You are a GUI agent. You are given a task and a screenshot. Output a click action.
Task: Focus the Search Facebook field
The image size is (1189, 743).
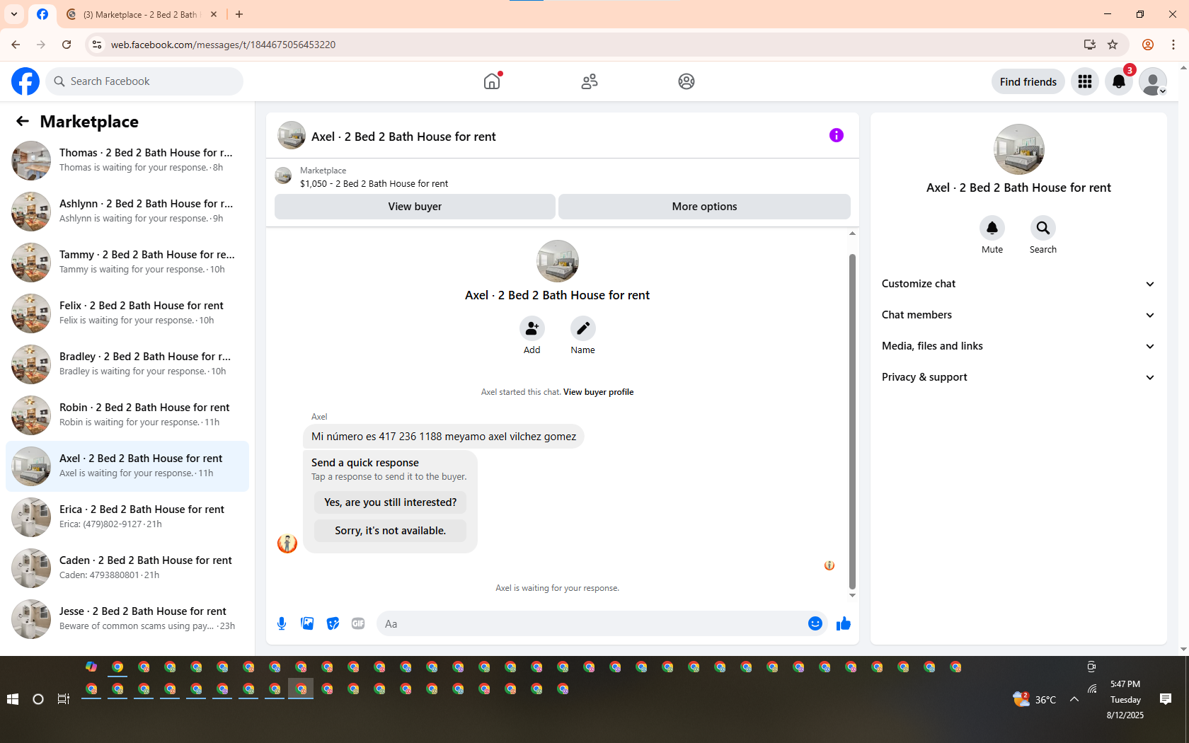(145, 81)
